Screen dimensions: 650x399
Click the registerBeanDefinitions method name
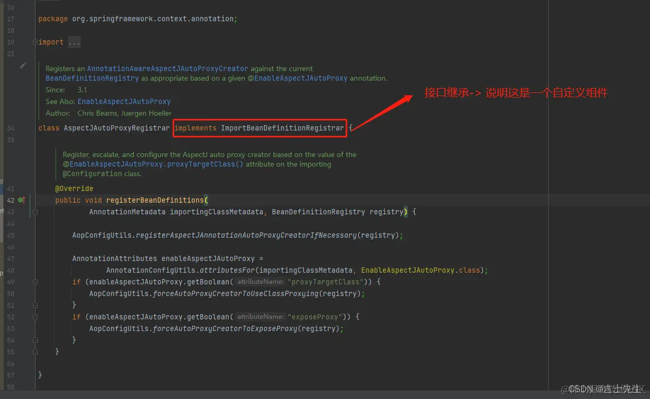pos(155,200)
